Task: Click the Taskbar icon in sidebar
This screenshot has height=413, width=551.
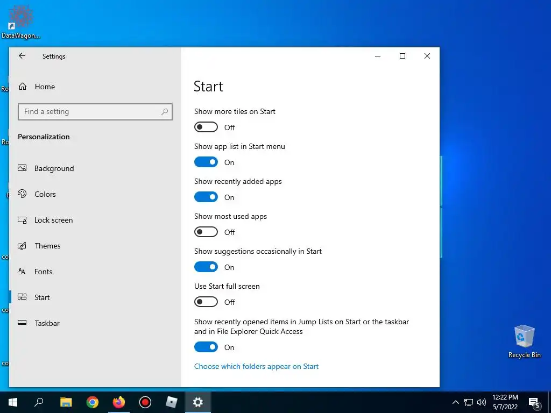Action: [x=22, y=323]
